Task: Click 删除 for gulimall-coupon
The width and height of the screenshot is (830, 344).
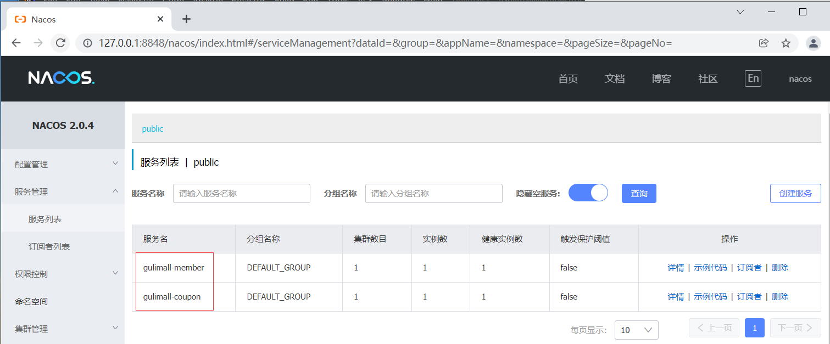Action: [x=780, y=296]
